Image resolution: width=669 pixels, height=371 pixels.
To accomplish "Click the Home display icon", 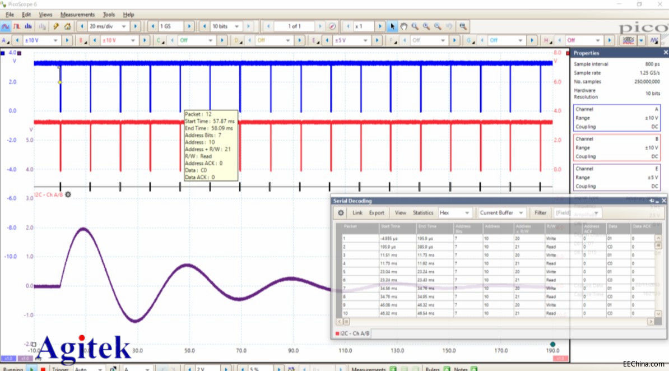I will (x=67, y=26).
